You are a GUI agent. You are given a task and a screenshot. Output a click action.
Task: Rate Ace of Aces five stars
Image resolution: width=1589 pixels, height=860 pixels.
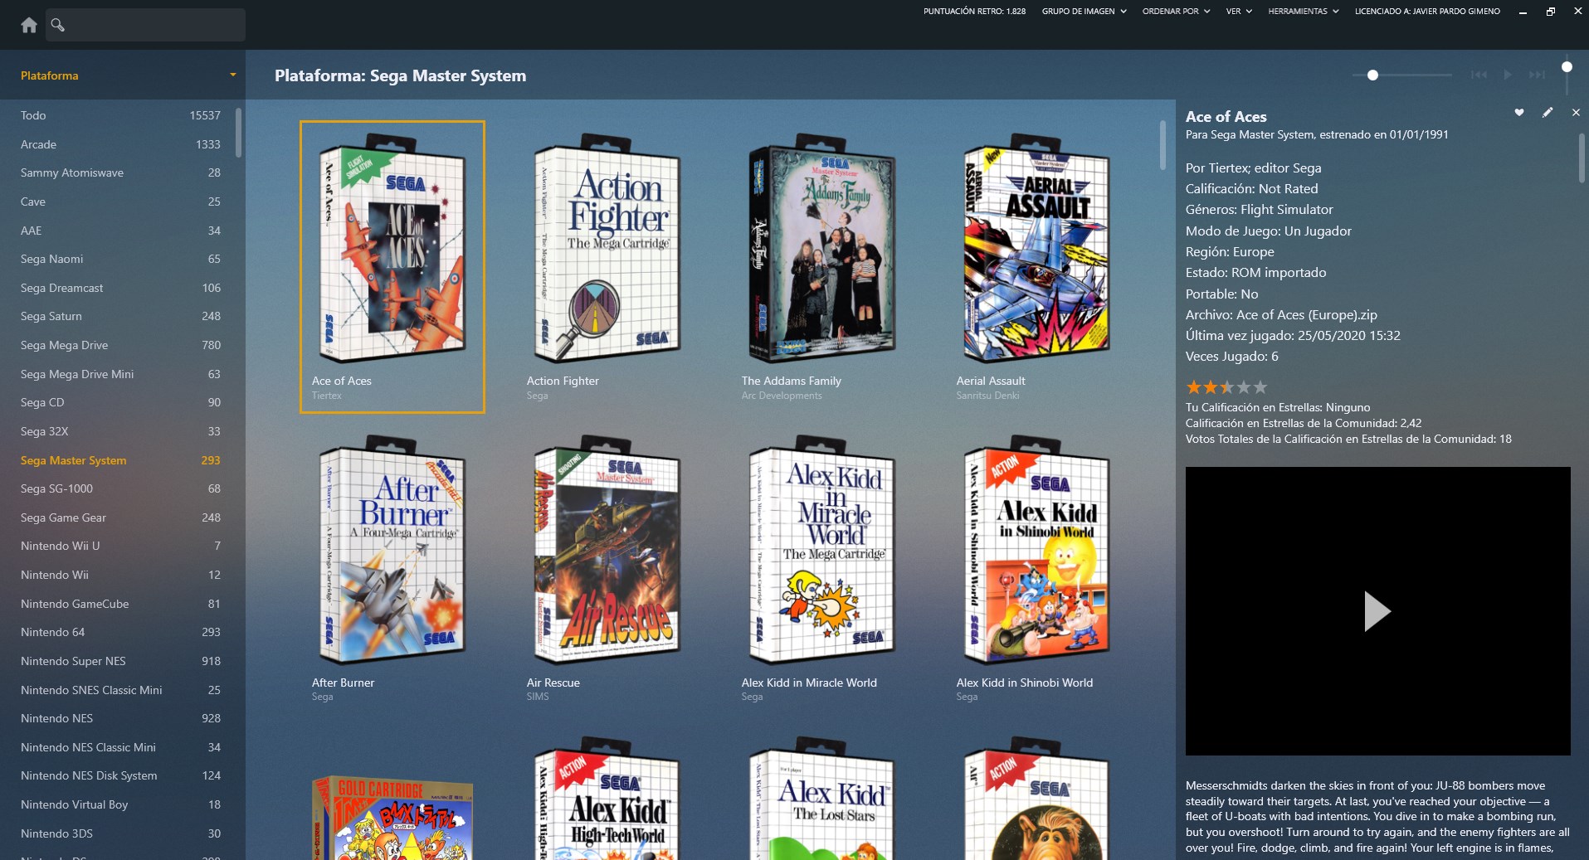(x=1260, y=387)
